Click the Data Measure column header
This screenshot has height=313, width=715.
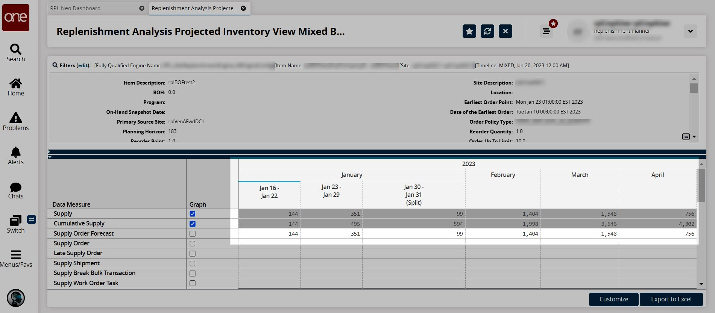tap(71, 204)
